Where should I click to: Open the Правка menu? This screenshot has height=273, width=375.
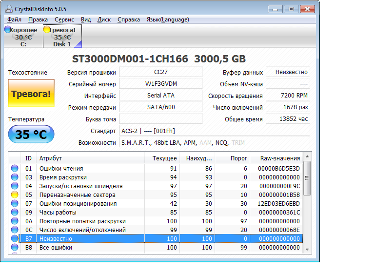(x=38, y=19)
